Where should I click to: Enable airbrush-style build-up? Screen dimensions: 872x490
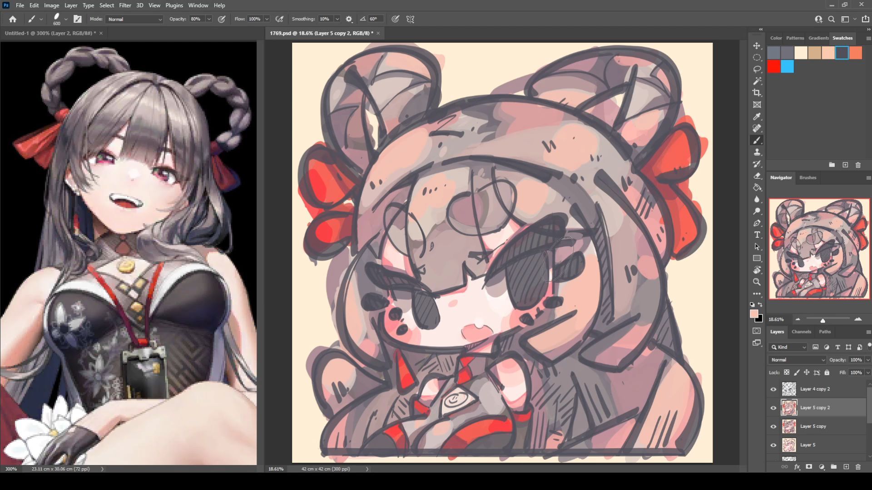(280, 19)
